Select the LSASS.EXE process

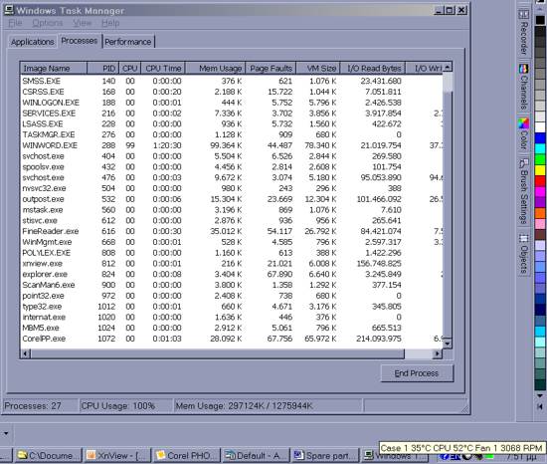[x=232, y=123]
